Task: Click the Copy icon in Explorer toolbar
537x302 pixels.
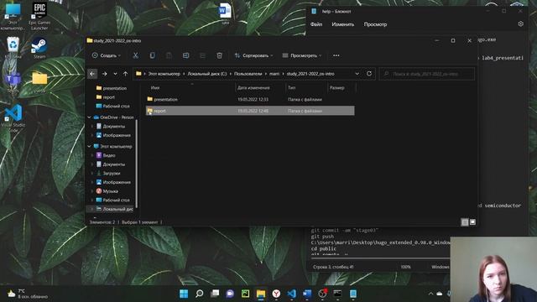Action: click(x=153, y=55)
